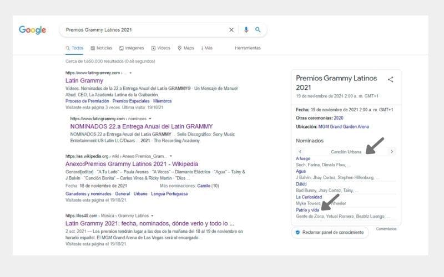Open the Agua nominee link
The width and height of the screenshot is (444, 277).
(301, 171)
